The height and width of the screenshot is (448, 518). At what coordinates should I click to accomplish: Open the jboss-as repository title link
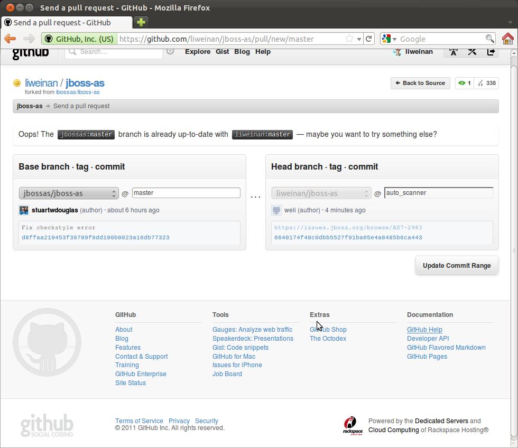coord(85,83)
